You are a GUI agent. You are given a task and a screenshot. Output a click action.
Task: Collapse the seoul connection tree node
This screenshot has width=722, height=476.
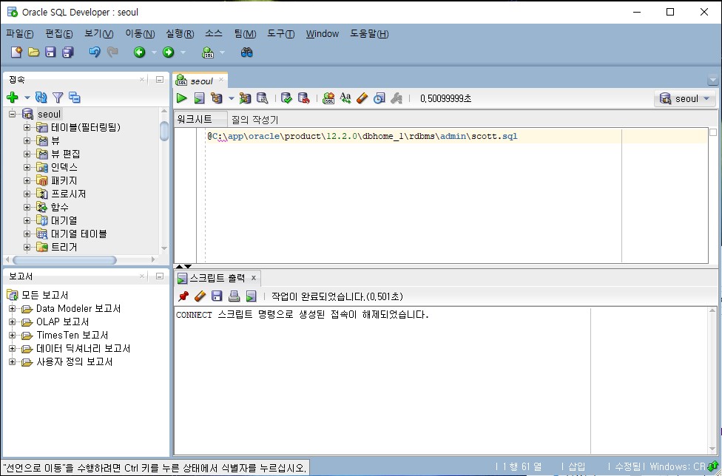coord(13,114)
